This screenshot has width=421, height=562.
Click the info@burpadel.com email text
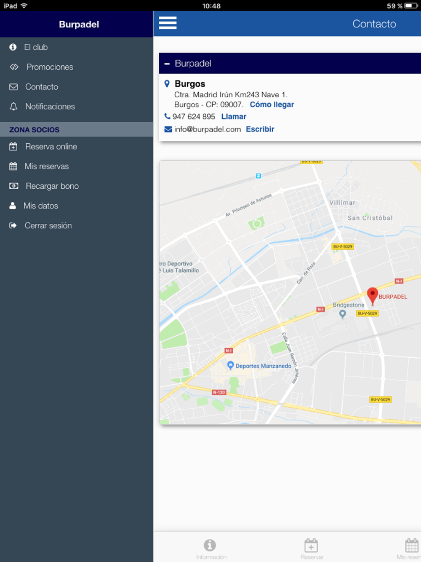(208, 129)
